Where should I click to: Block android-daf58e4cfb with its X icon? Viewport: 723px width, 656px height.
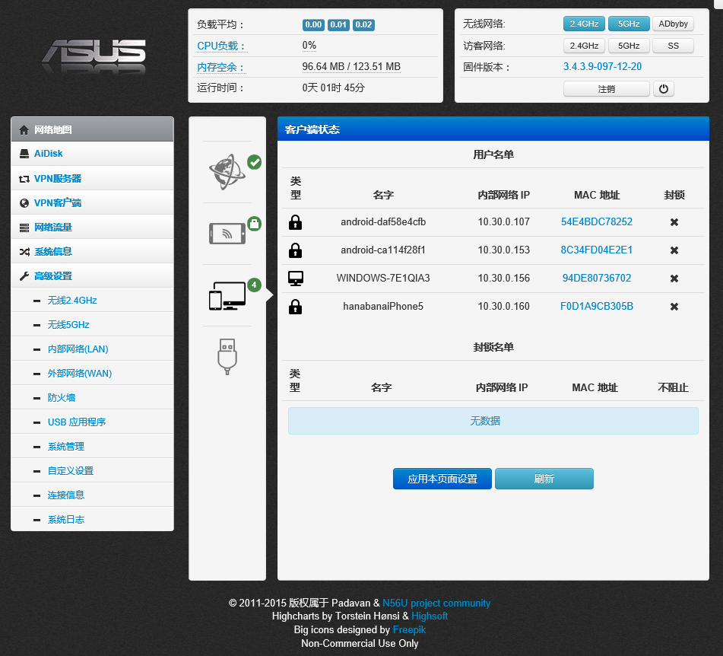(x=674, y=222)
